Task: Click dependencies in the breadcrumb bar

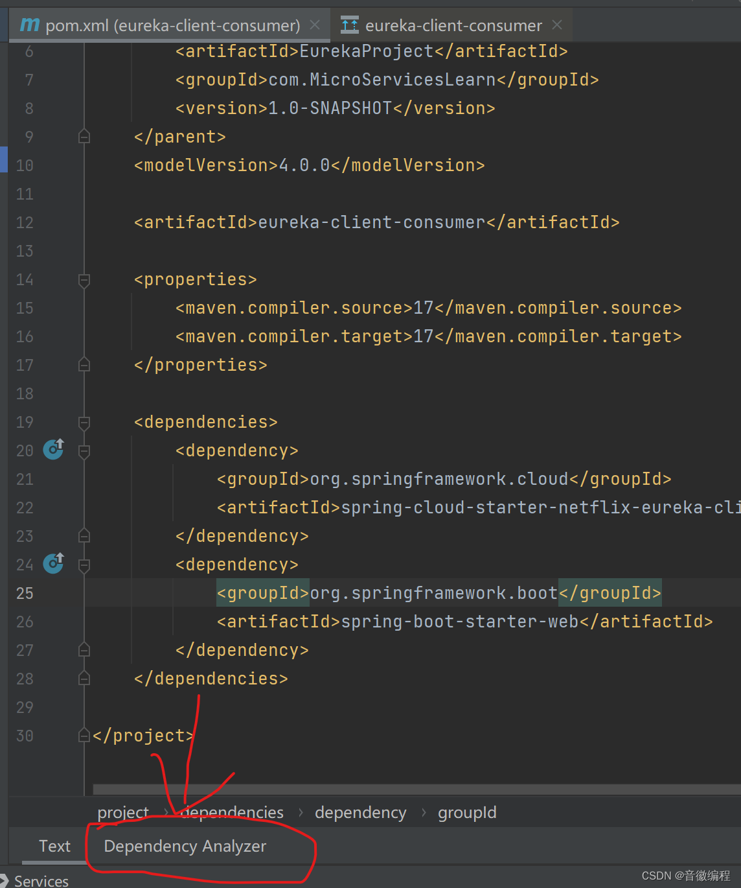Action: coord(231,812)
